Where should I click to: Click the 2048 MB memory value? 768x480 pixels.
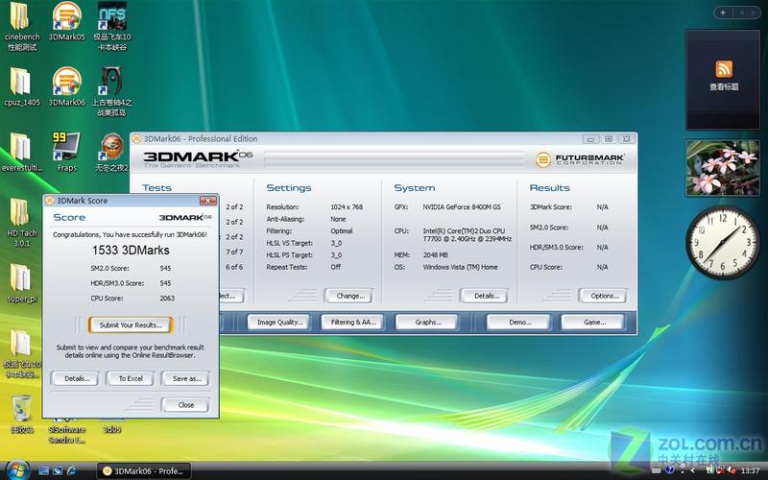tap(436, 254)
